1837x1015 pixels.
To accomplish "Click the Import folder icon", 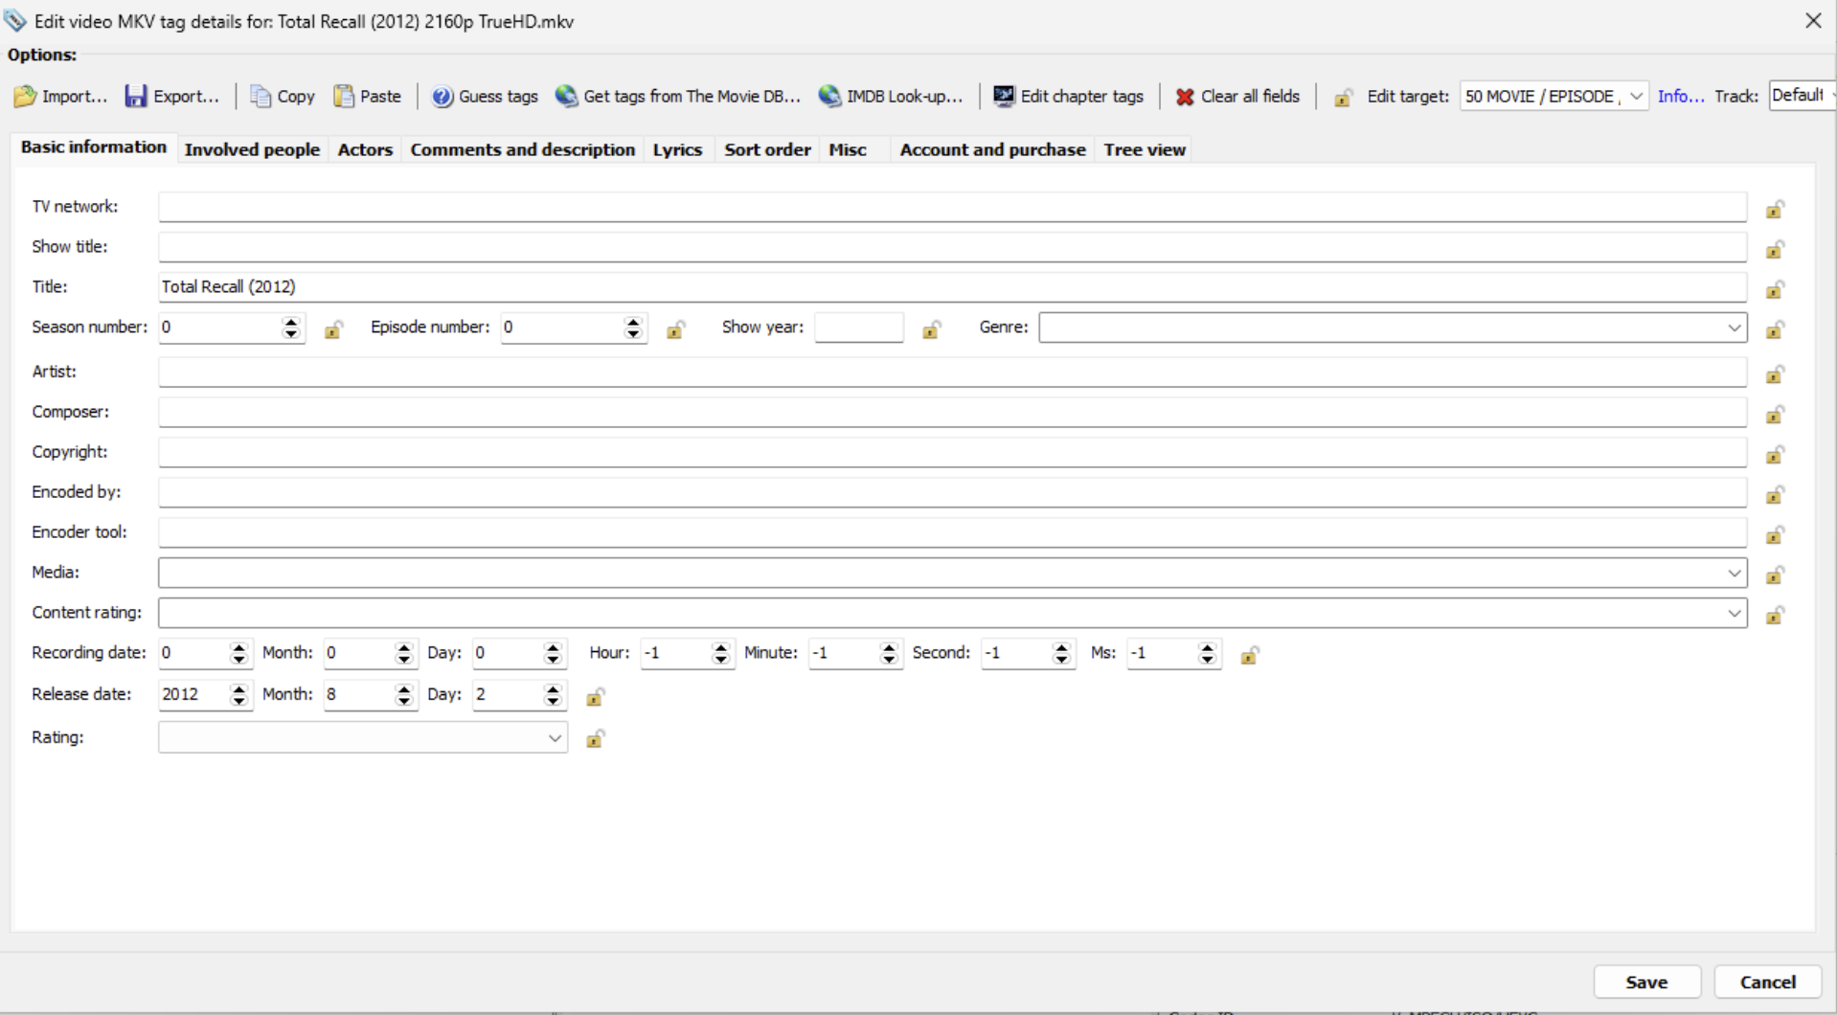I will pyautogui.click(x=25, y=97).
